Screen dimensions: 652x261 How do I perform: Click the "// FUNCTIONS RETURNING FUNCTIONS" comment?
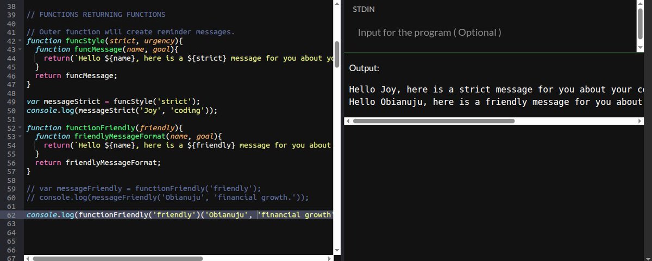tap(96, 15)
